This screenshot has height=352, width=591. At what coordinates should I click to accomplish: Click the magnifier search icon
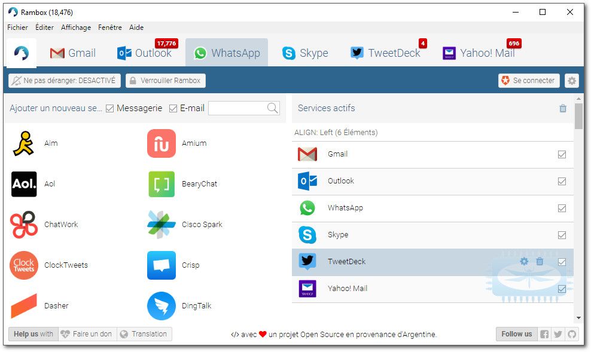coord(273,108)
